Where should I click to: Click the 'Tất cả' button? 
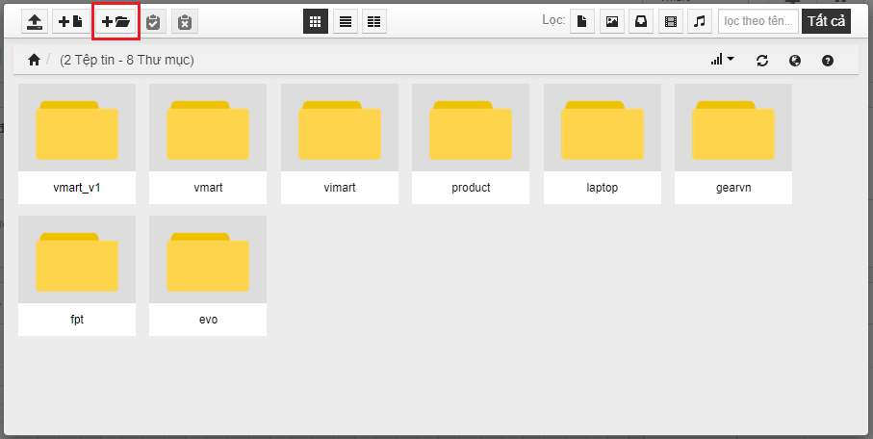[x=826, y=22]
